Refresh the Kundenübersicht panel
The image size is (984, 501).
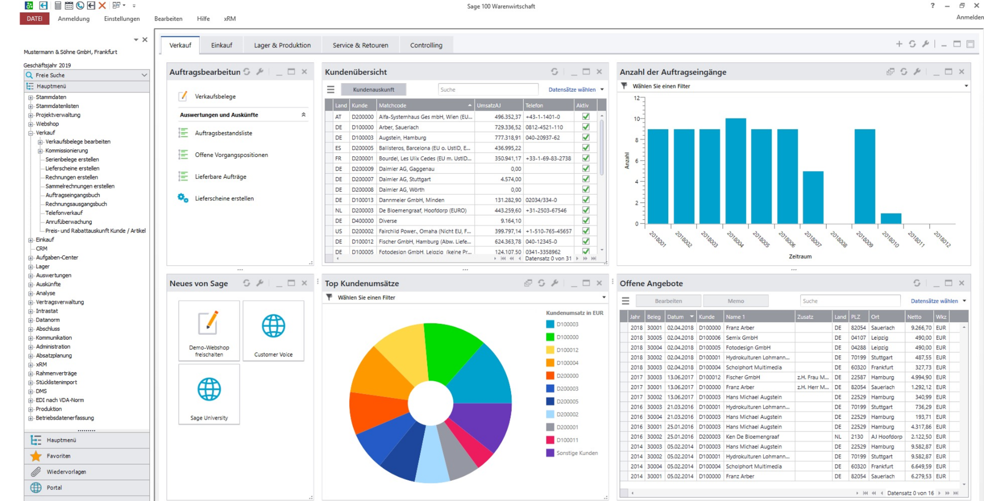click(x=553, y=72)
